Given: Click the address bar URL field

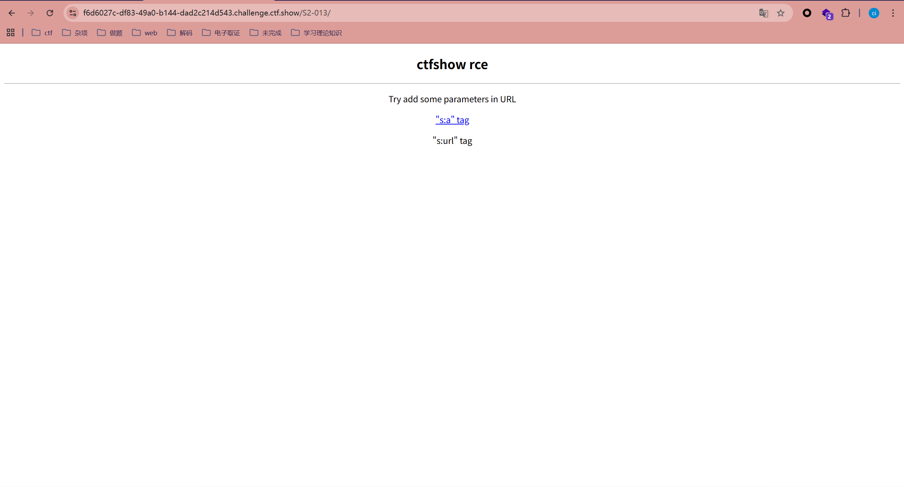Looking at the screenshot, I should 389,13.
